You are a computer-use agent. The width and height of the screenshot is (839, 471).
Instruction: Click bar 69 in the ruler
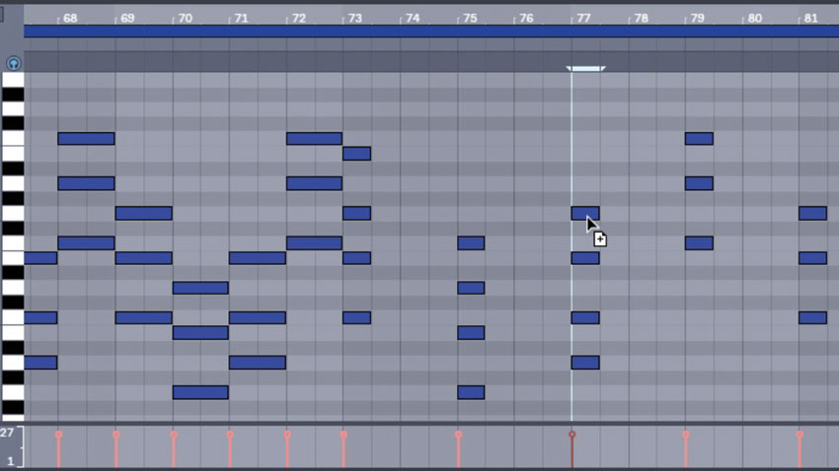tap(127, 18)
